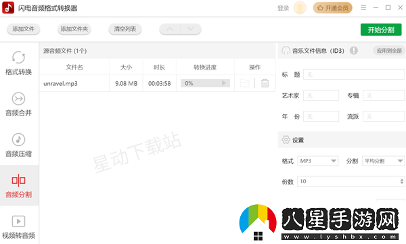Click the 源音频文件 (1个) heading
Screen dimensions: 406x244
65,51
